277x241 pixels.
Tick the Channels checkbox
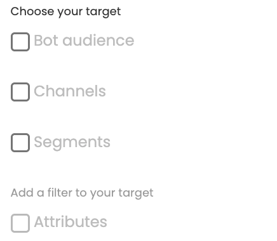(20, 92)
